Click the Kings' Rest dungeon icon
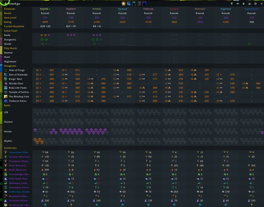Screen dimensions: 264x207 point(6,79)
